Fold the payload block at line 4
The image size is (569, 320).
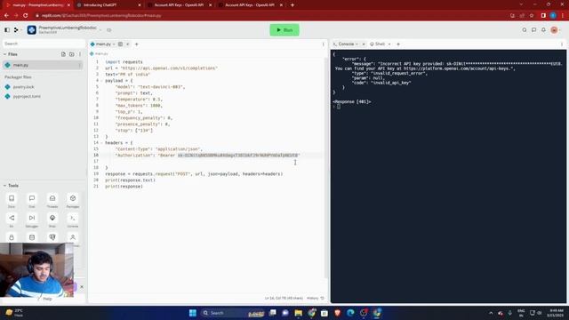click(x=102, y=81)
